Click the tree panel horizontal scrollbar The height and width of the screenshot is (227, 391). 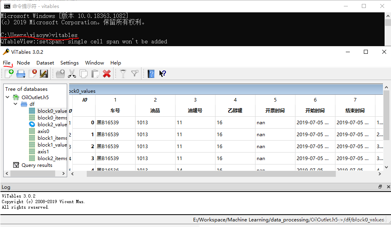coord(33,173)
